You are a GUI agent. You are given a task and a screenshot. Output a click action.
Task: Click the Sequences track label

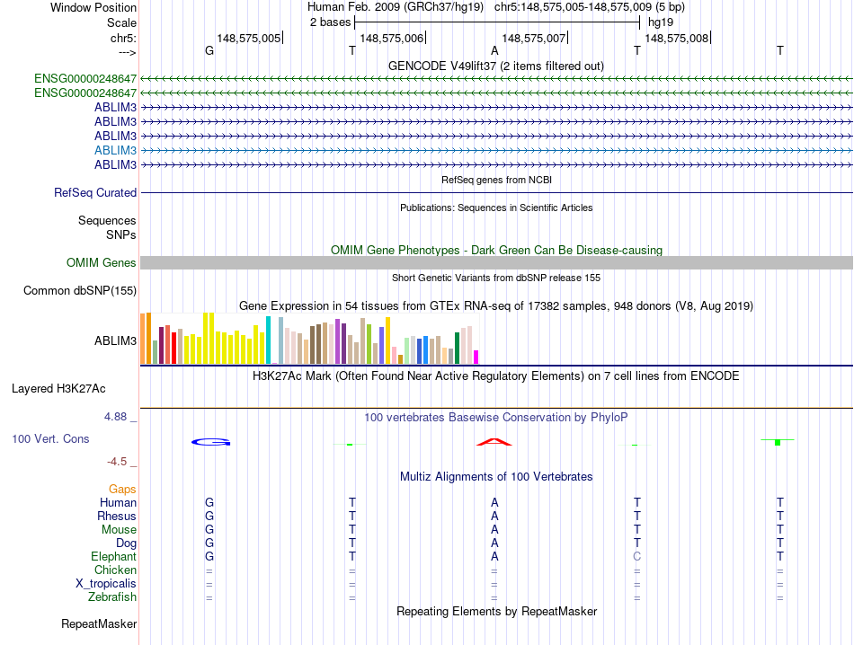(x=107, y=220)
